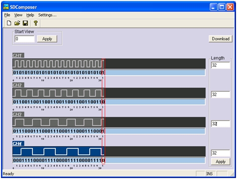Click the Save floppy disk icon

25,23
